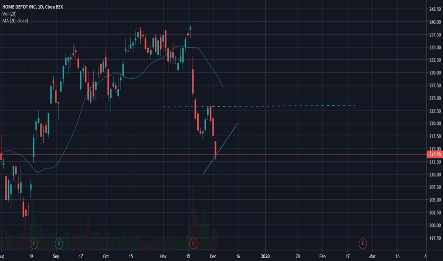443x261 pixels.
Task: Click the 235.00 price axis label
Action: [435, 47]
